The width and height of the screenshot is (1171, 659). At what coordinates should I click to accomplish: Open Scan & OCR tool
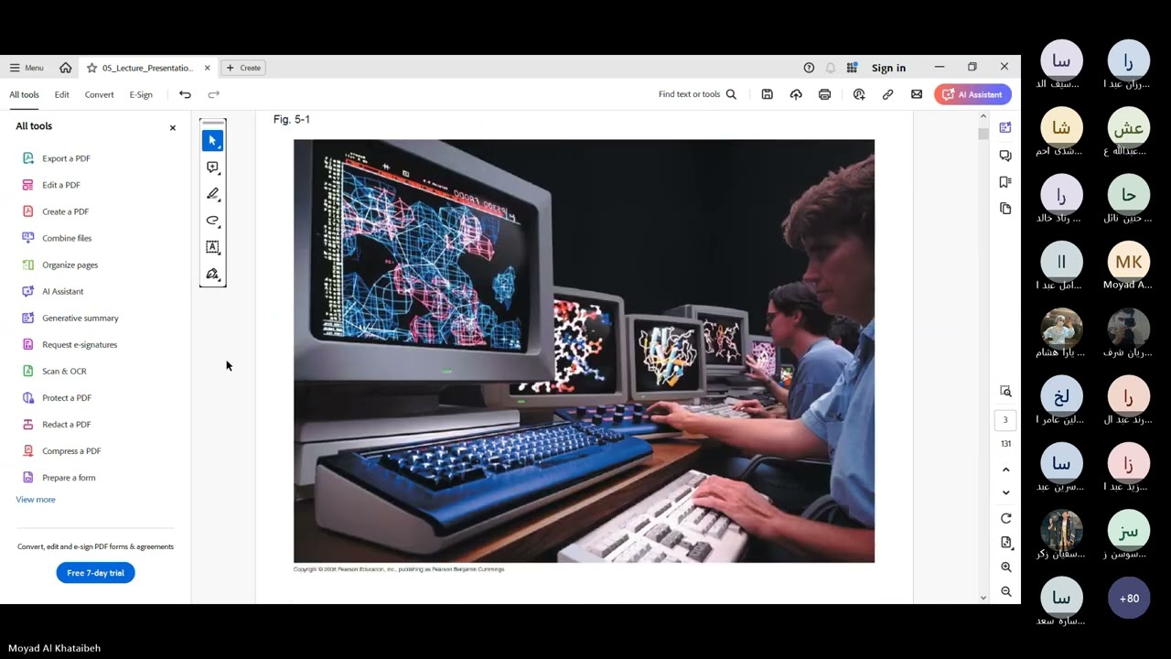click(64, 372)
